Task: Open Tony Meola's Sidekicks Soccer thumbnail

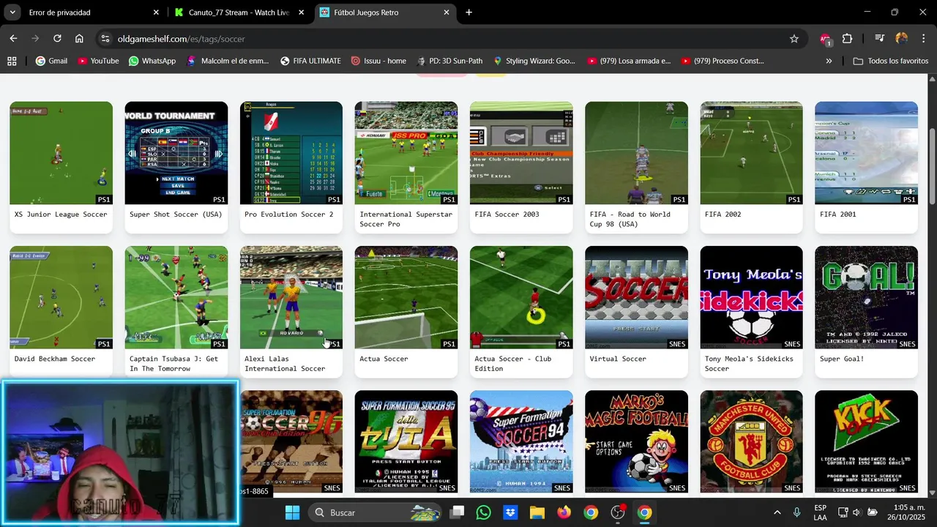Action: 751,297
